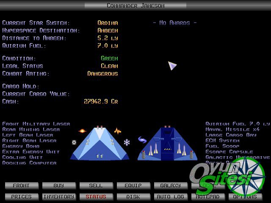Click the current system name Ordima

coord(108,23)
